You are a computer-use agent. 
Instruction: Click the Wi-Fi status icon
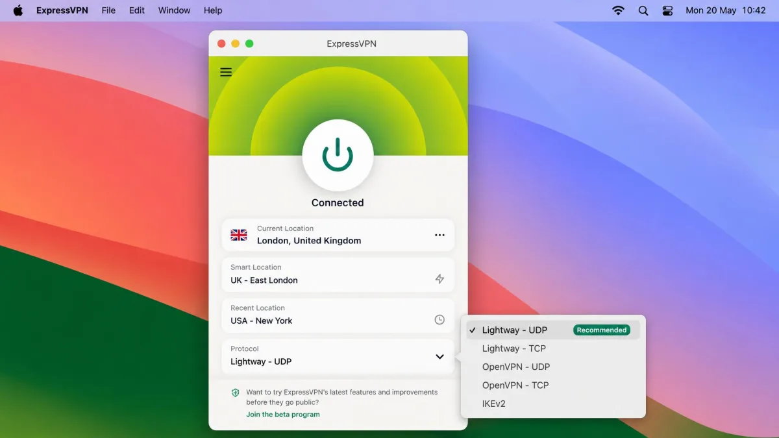pyautogui.click(x=618, y=10)
